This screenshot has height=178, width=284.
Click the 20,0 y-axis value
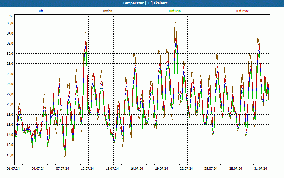(x=10, y=104)
